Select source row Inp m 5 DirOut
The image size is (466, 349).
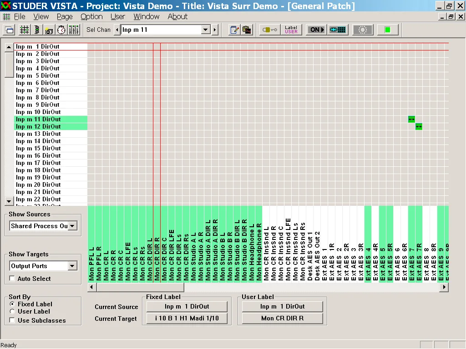tap(51, 76)
